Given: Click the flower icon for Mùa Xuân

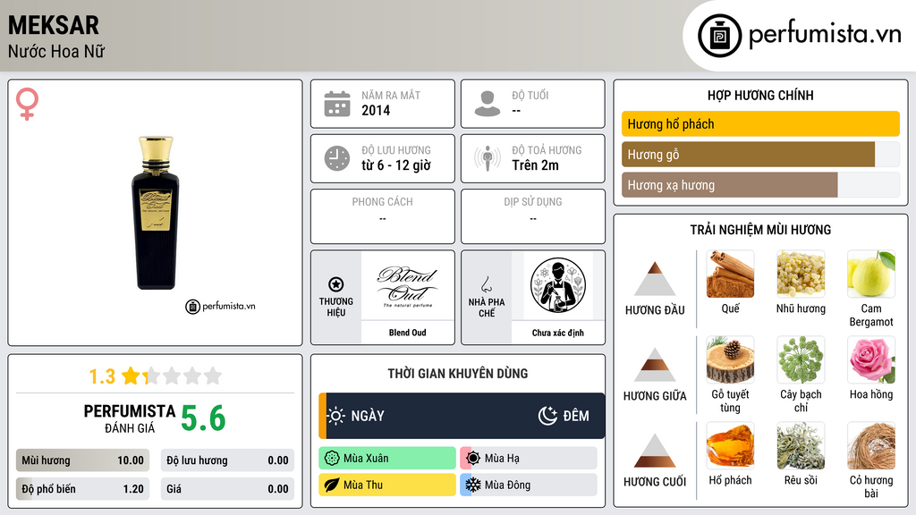Looking at the screenshot, I should click(332, 459).
